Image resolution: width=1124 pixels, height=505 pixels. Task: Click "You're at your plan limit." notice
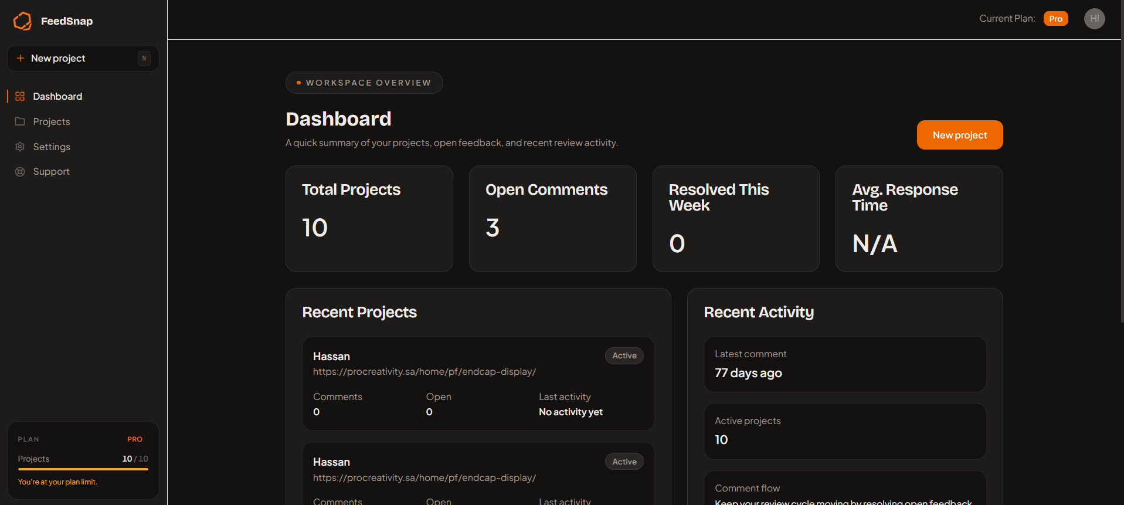pyautogui.click(x=57, y=482)
